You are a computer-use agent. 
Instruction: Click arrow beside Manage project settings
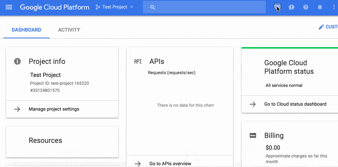click(x=17, y=109)
